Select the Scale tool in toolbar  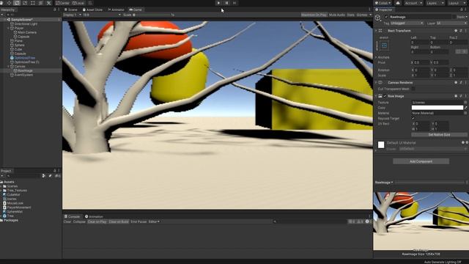coord(25,3)
